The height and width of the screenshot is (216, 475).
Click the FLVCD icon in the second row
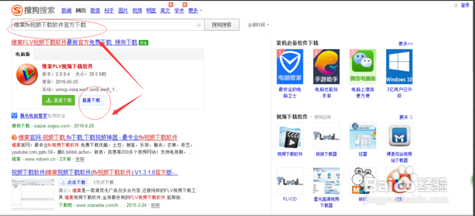[x=290, y=180]
